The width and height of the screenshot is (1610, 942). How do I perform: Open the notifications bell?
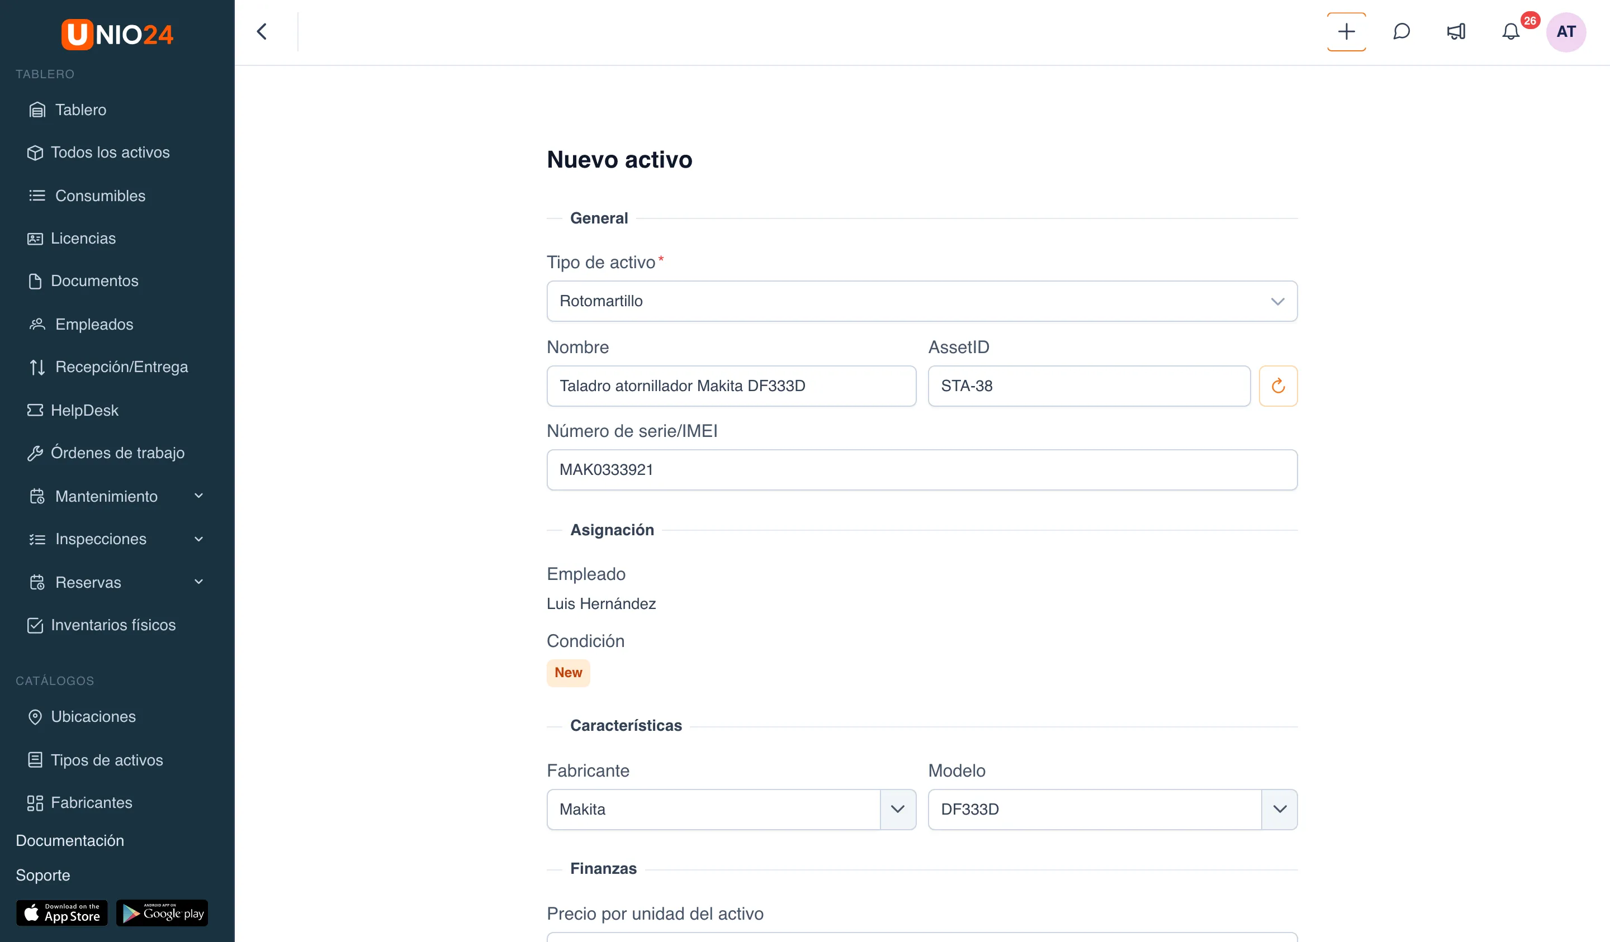pyautogui.click(x=1510, y=31)
